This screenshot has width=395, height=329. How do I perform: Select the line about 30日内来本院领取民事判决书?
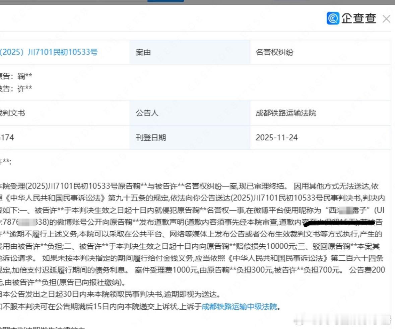pos(111,294)
